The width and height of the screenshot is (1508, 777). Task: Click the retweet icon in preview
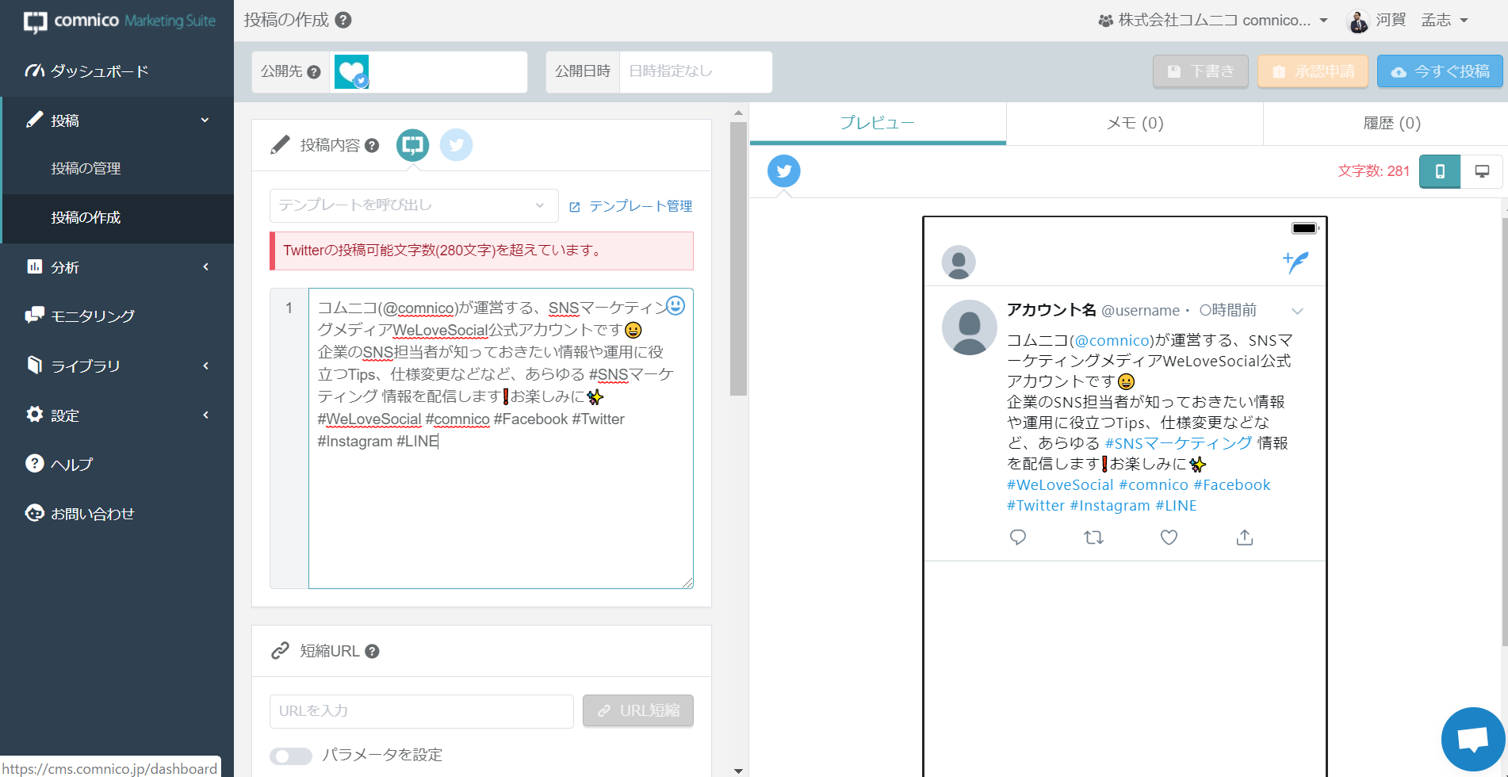(x=1093, y=538)
